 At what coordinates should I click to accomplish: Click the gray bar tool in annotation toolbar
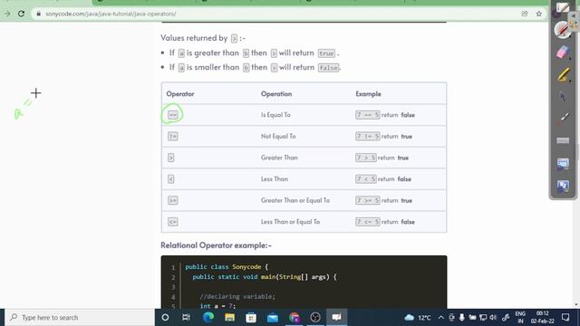coord(563,140)
